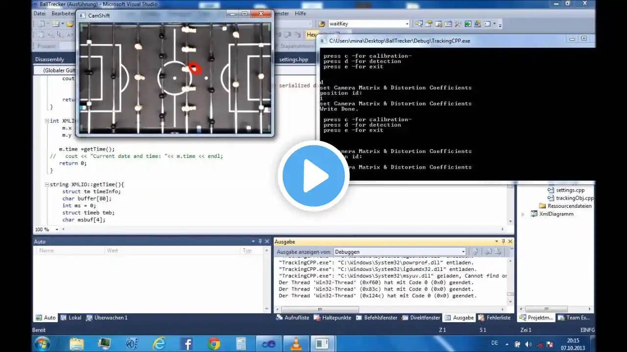The height and width of the screenshot is (352, 627).
Task: Open the waitKey search combo dropdown
Action: (x=407, y=23)
